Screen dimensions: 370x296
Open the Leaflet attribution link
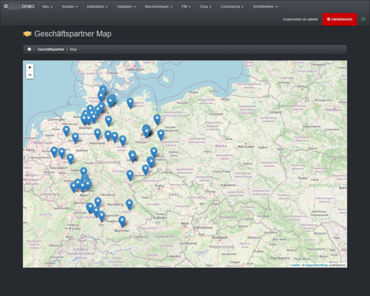(x=295, y=265)
